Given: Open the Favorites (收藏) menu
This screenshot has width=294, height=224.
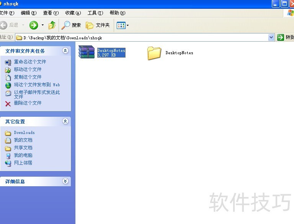Looking at the screenshot, I should point(73,13).
